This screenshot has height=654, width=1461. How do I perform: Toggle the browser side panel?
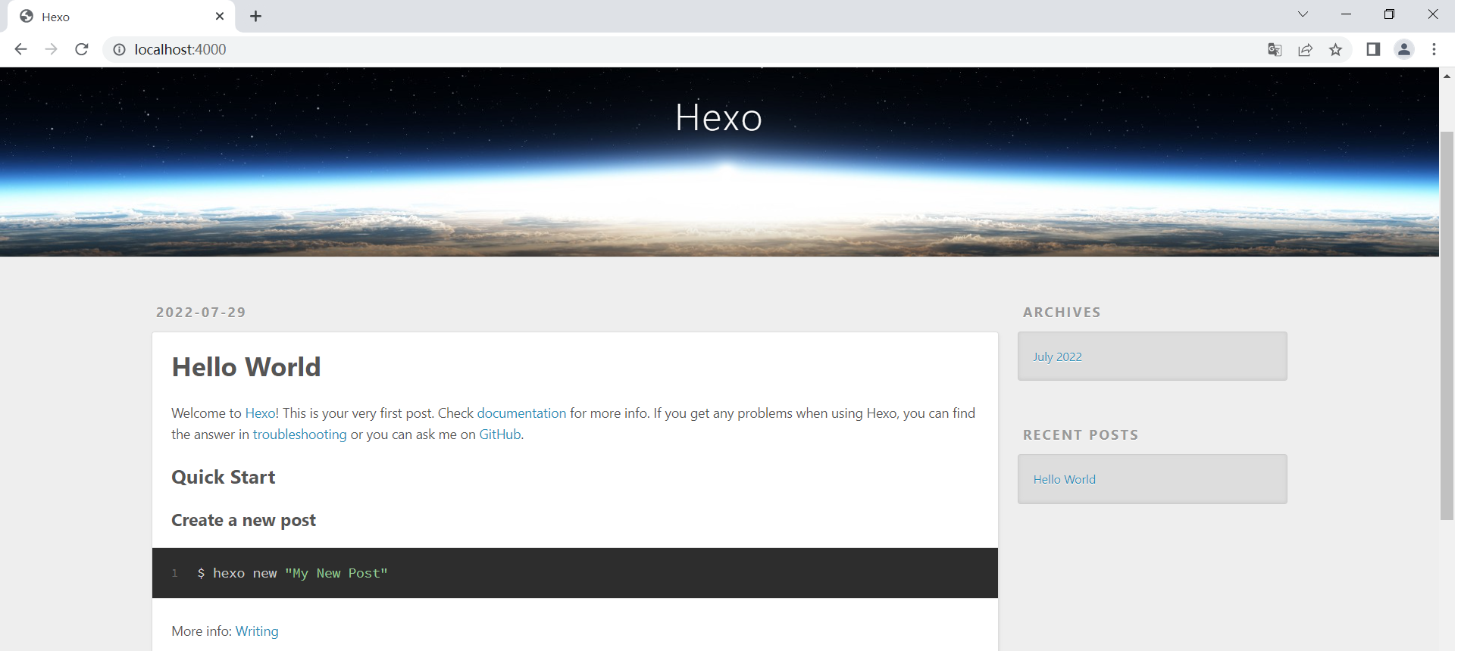point(1373,49)
